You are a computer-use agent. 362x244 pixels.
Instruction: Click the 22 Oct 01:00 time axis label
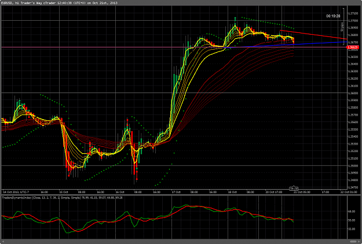click(x=349, y=192)
